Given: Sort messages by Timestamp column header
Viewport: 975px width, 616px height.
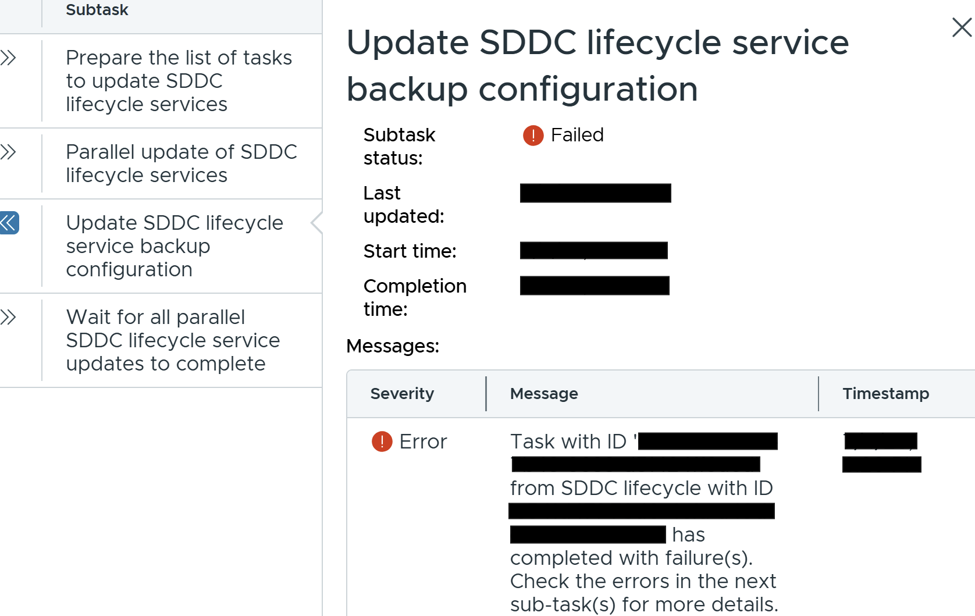Looking at the screenshot, I should [x=885, y=394].
